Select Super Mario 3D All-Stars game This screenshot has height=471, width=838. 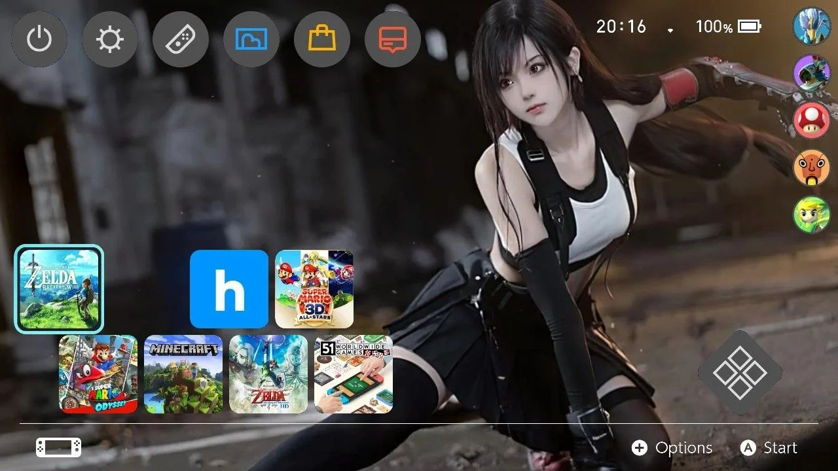[x=314, y=289]
